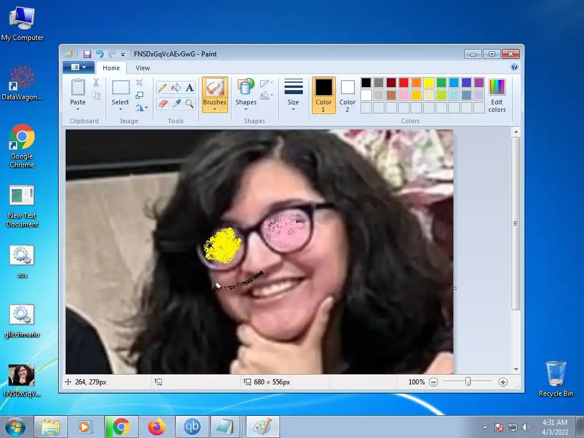The image size is (584, 438).
Task: Open Windows Start button
Action: [x=15, y=427]
